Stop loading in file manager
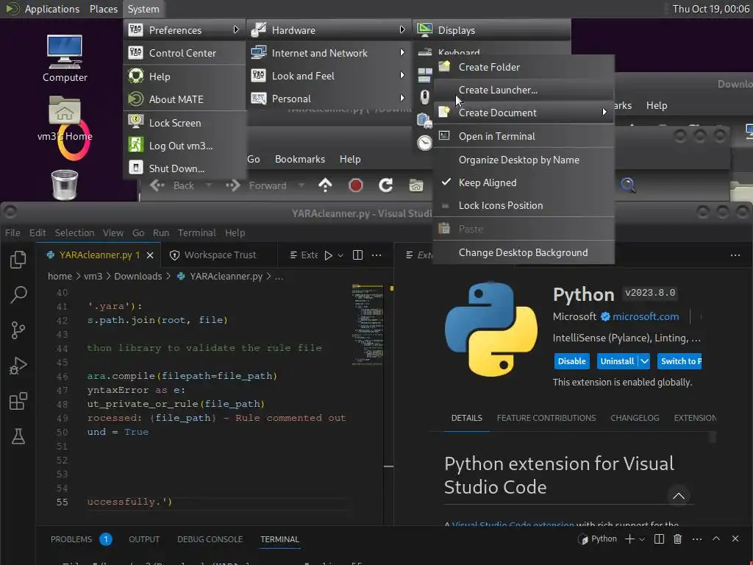This screenshot has width=753, height=565. [x=355, y=185]
